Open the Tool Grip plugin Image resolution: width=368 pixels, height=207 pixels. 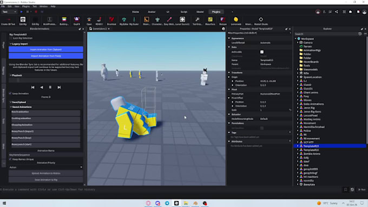pos(198,21)
